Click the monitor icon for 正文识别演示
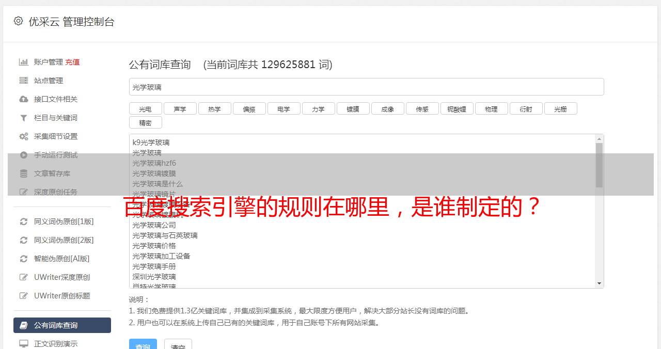The width and height of the screenshot is (661, 349). [x=23, y=344]
